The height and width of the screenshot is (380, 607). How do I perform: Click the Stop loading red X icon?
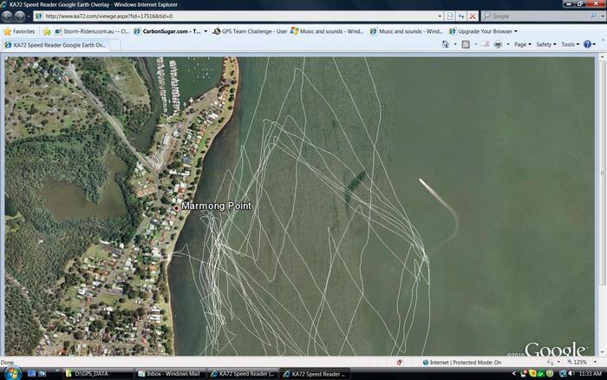(x=473, y=16)
